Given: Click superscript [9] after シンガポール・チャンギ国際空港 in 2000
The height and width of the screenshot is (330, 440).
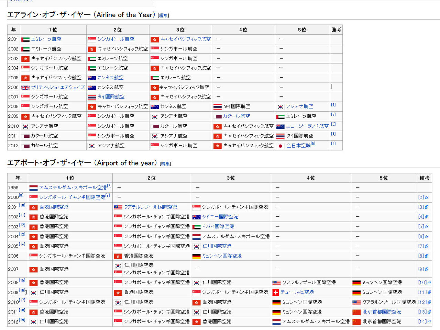Looking at the screenshot, I should [x=107, y=195].
